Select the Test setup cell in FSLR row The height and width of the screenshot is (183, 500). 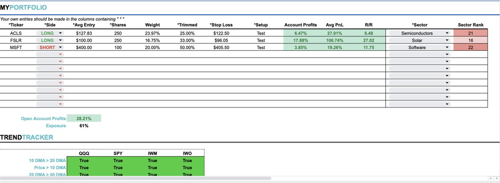(x=261, y=40)
